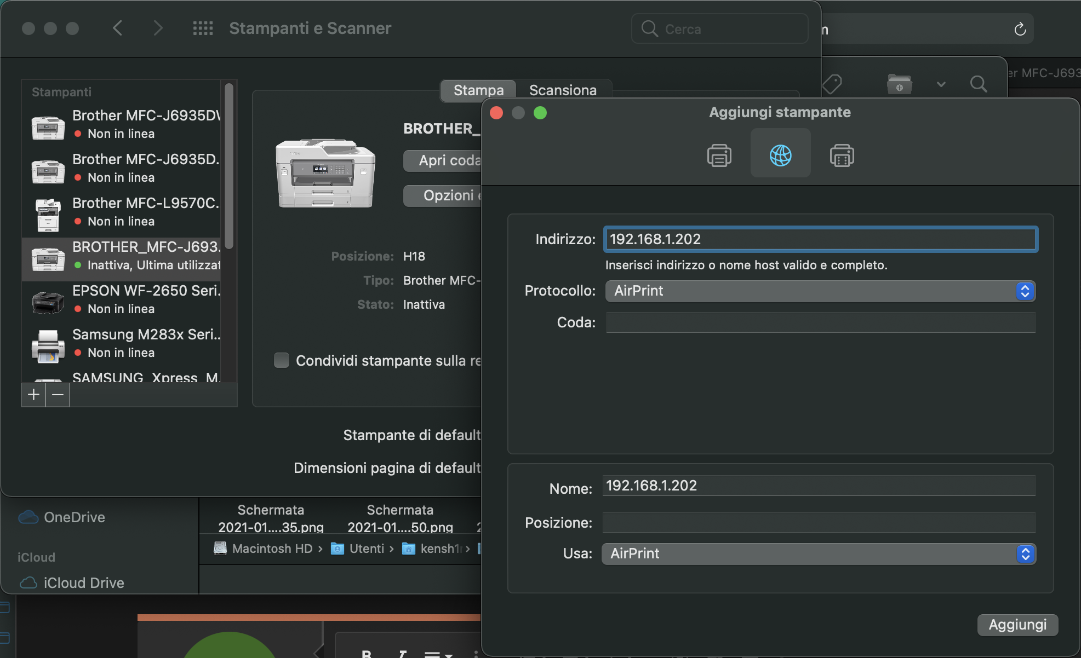This screenshot has width=1081, height=658.
Task: Expand the Finder folder action dropdown chevron
Action: (x=941, y=84)
